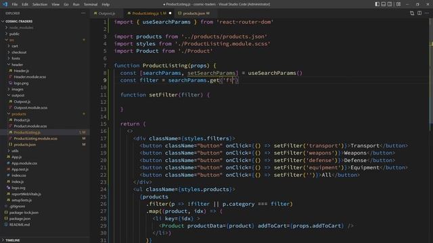Open products.json in explorer tree
Image resolution: width=433 pixels, height=243 pixels.
(x=24, y=144)
